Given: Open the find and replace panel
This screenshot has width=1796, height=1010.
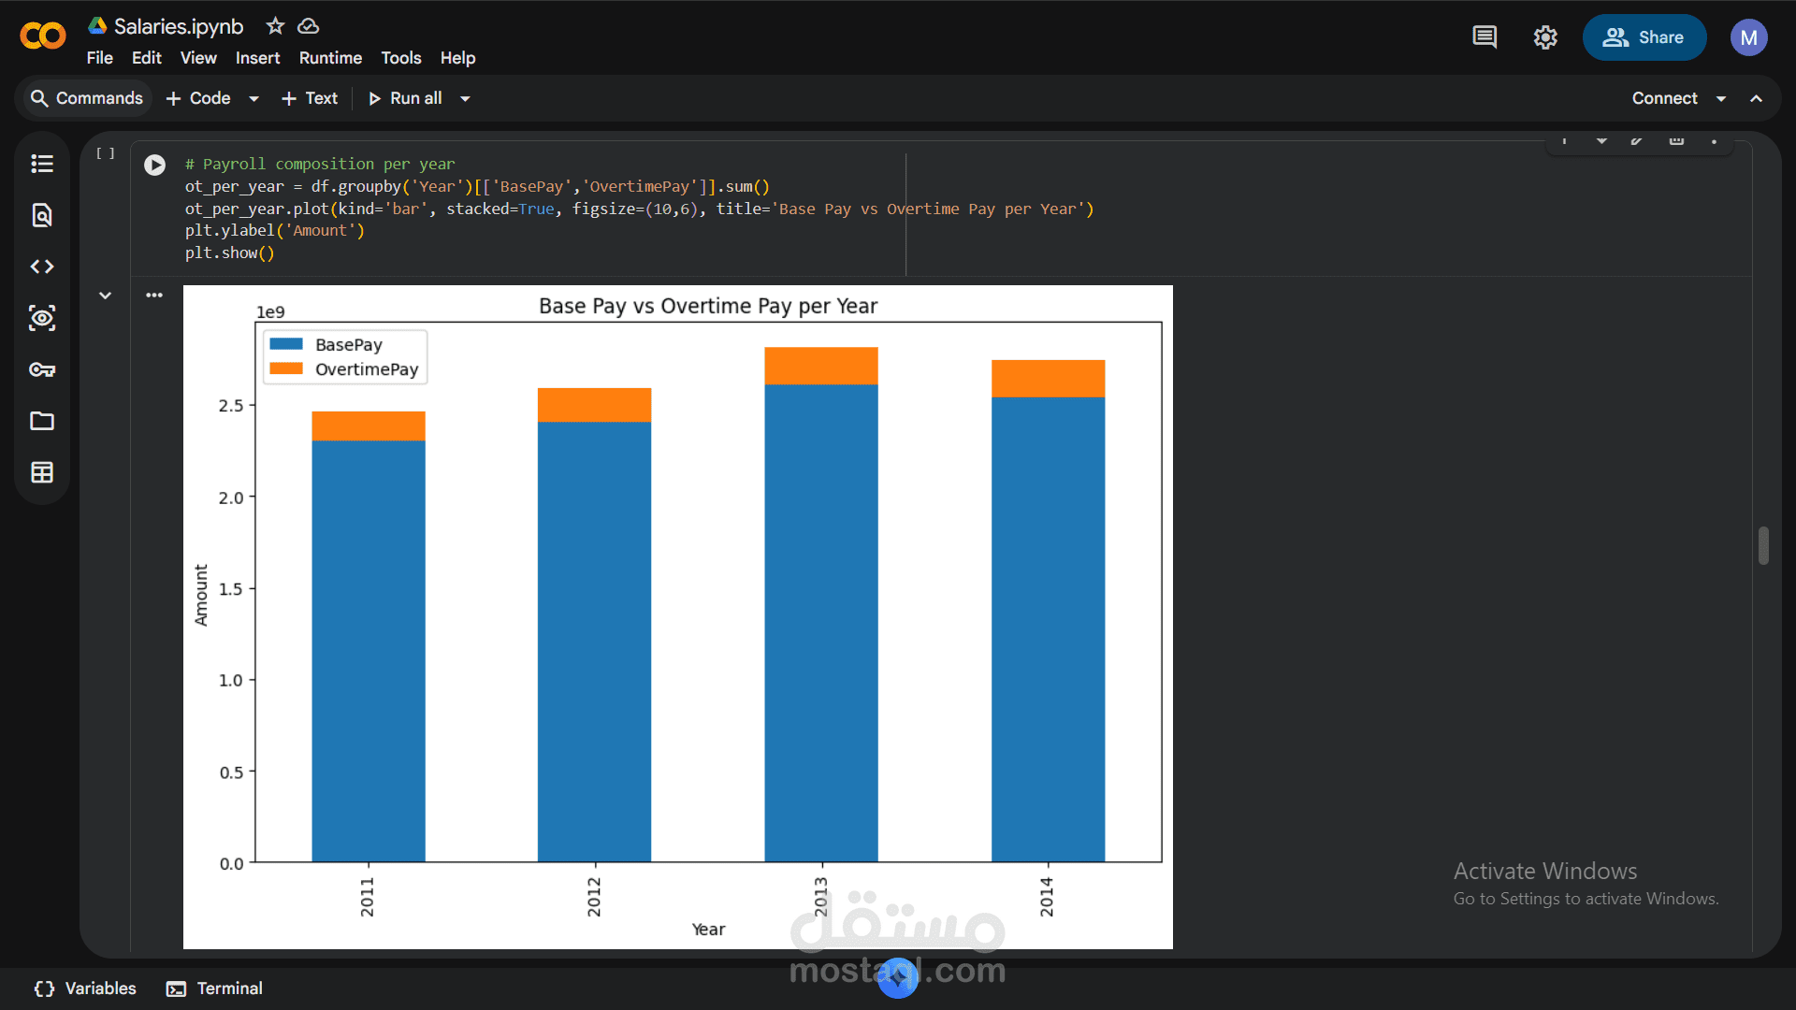Looking at the screenshot, I should [42, 215].
